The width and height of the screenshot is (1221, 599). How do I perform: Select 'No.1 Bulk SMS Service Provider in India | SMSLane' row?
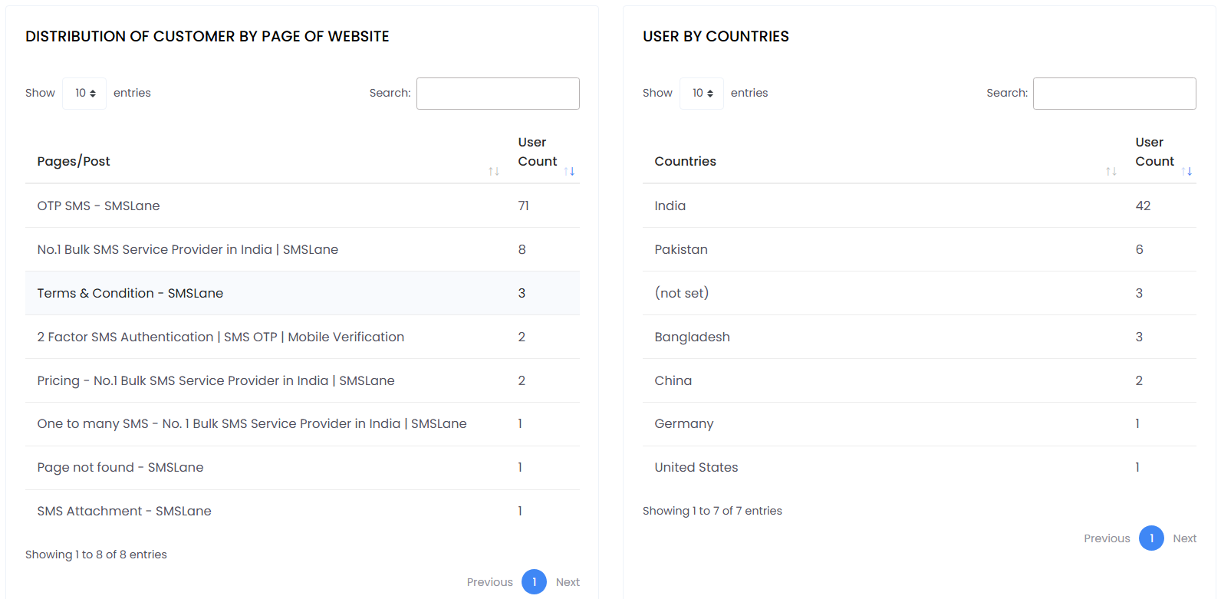tap(302, 249)
